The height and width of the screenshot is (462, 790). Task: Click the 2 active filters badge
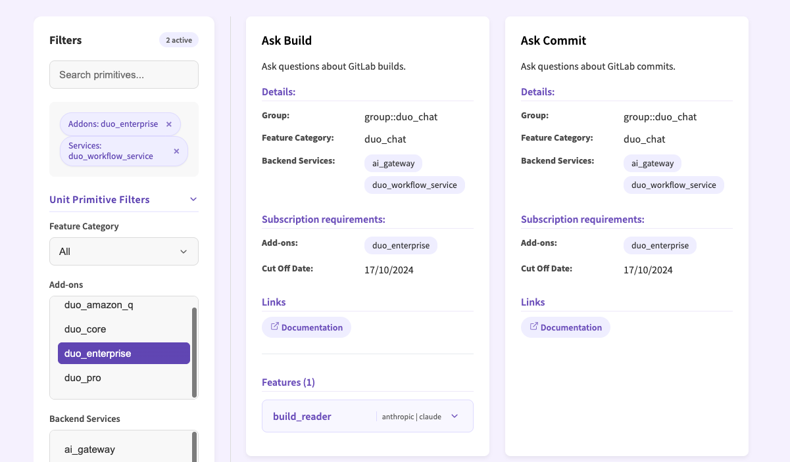pos(178,39)
